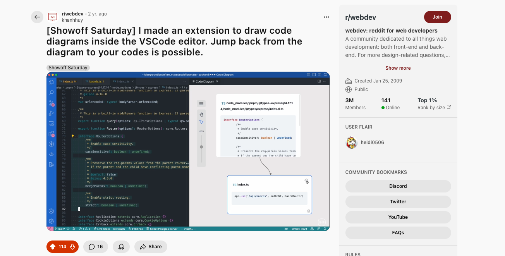Click the Top 1% rank text
The image size is (505, 256).
pyautogui.click(x=427, y=100)
